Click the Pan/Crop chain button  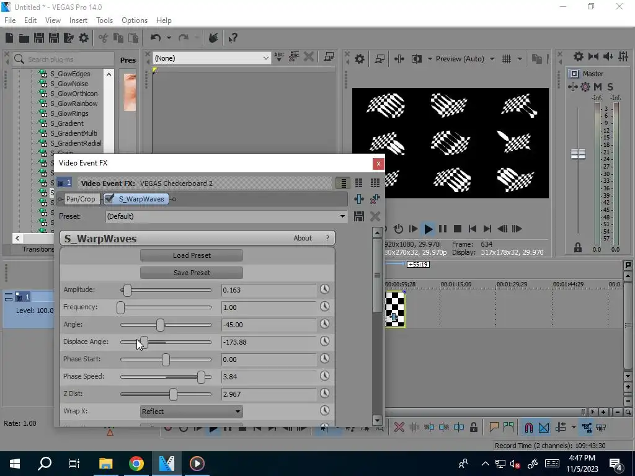(81, 199)
